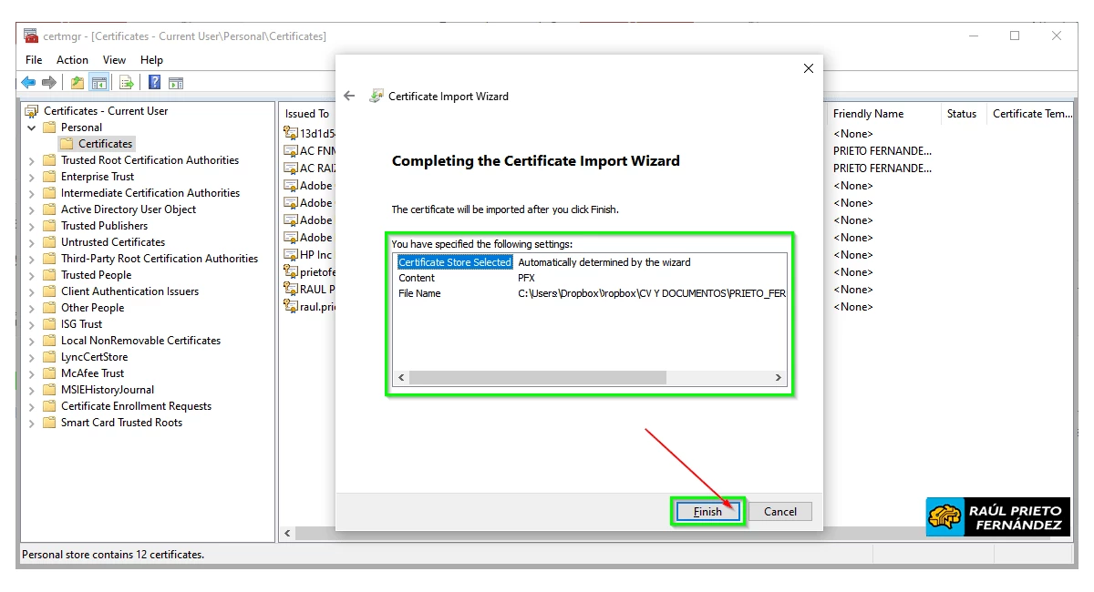Toggle the Action Pane toolbar icon
The height and width of the screenshot is (592, 1094).
point(173,82)
